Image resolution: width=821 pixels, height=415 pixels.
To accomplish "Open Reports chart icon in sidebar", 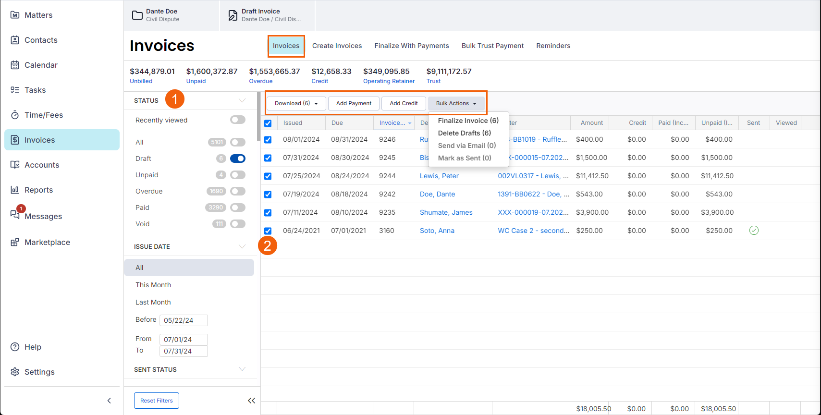I will (15, 190).
